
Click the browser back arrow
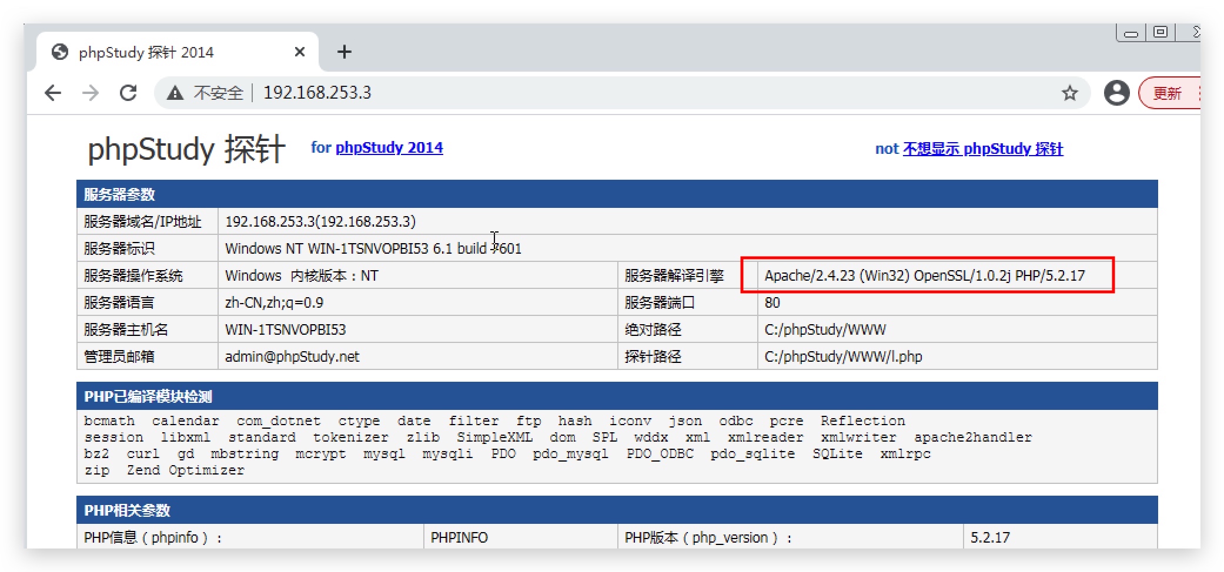[x=53, y=93]
